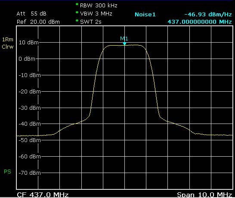Image resolution: width=235 pixels, height=198 pixels.
Task: Click the 437.000000000 MHz marker frequency
Action: [x=200, y=22]
